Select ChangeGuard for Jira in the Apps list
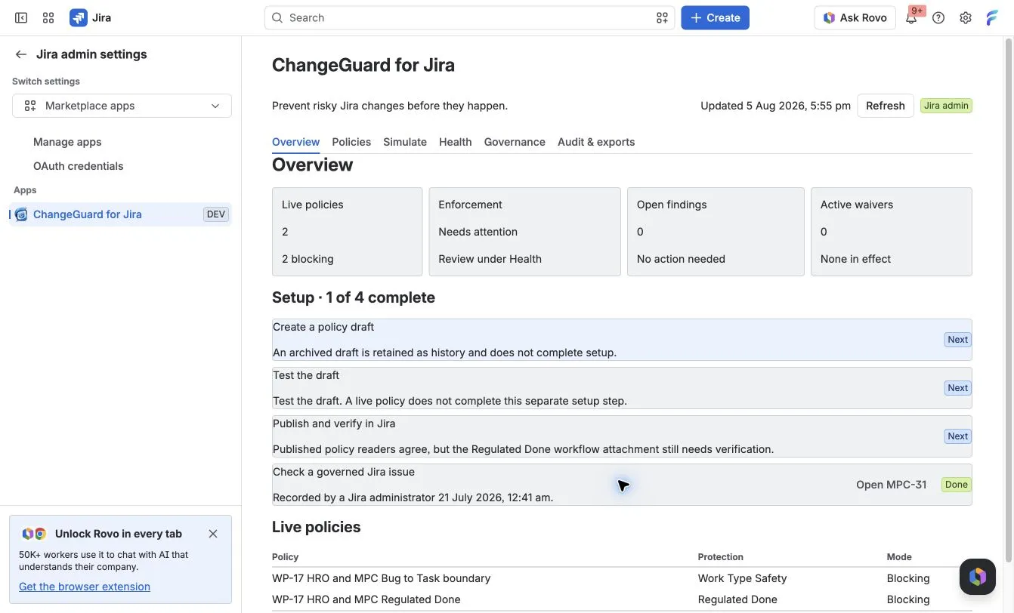The image size is (1014, 613). tap(120, 214)
